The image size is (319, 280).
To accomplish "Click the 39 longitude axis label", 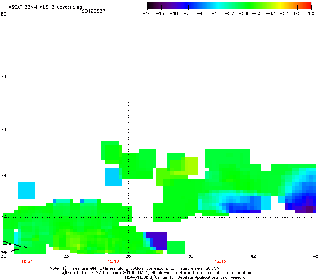I will 191,256.
